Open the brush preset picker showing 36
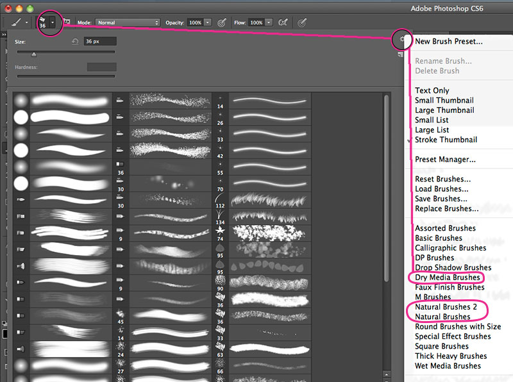This screenshot has height=382, width=513. click(x=46, y=22)
